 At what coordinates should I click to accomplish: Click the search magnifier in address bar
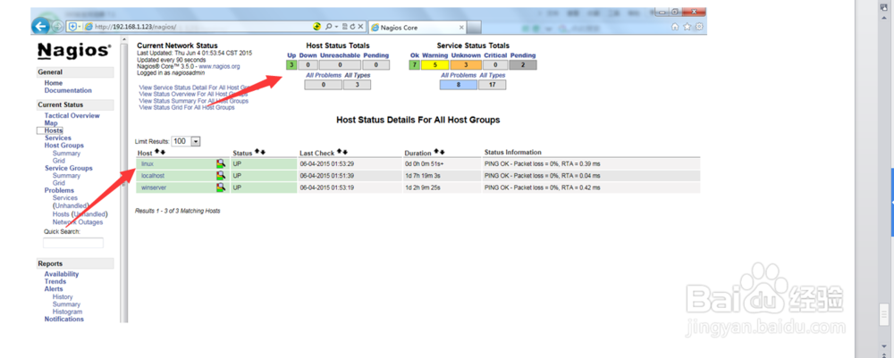[329, 27]
